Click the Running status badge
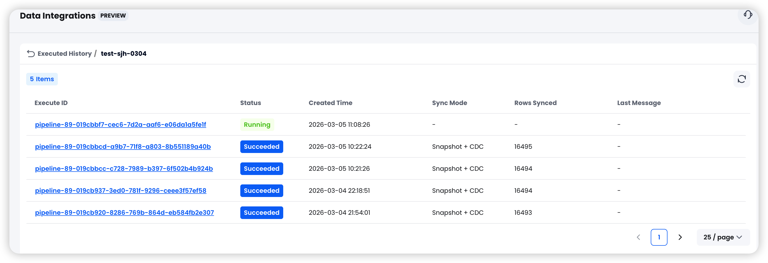 pyautogui.click(x=257, y=125)
